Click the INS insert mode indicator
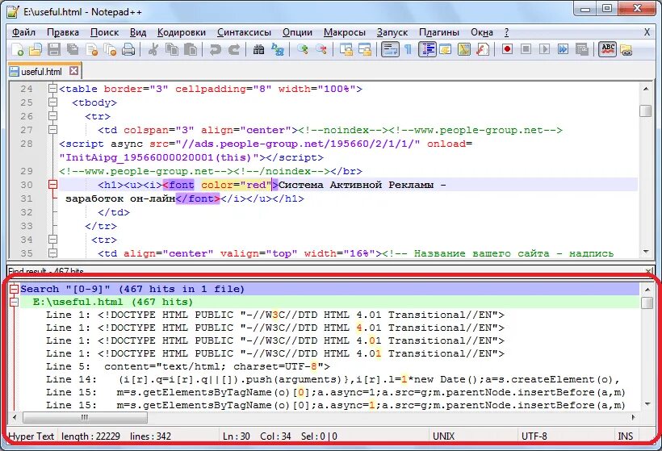Screen dimensions: 662x451 click(626, 436)
